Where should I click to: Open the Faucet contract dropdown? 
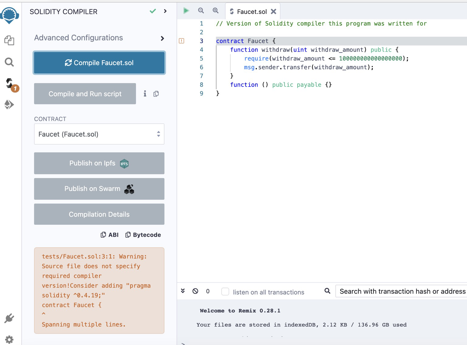pos(99,134)
